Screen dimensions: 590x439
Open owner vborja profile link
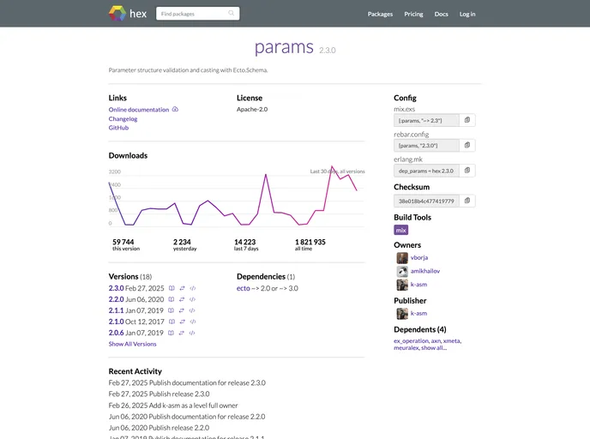click(419, 258)
